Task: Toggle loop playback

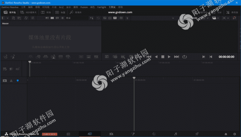Action: click(x=185, y=57)
